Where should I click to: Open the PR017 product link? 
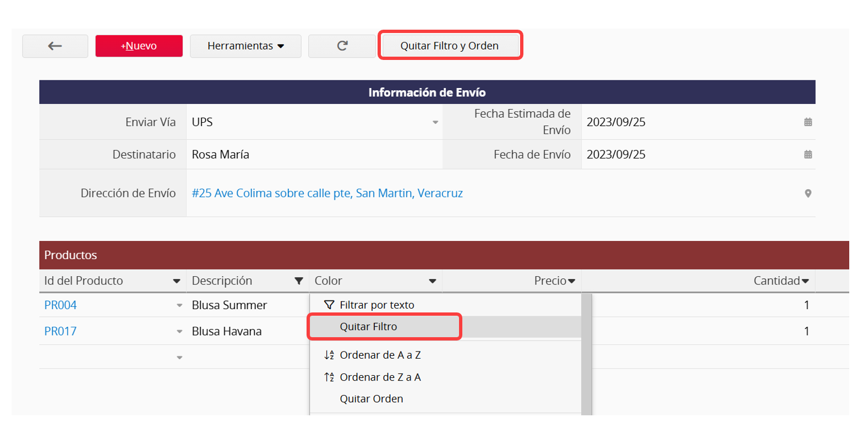(61, 331)
